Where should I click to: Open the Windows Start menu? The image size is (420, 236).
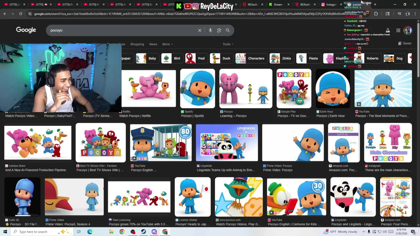(x=5, y=232)
